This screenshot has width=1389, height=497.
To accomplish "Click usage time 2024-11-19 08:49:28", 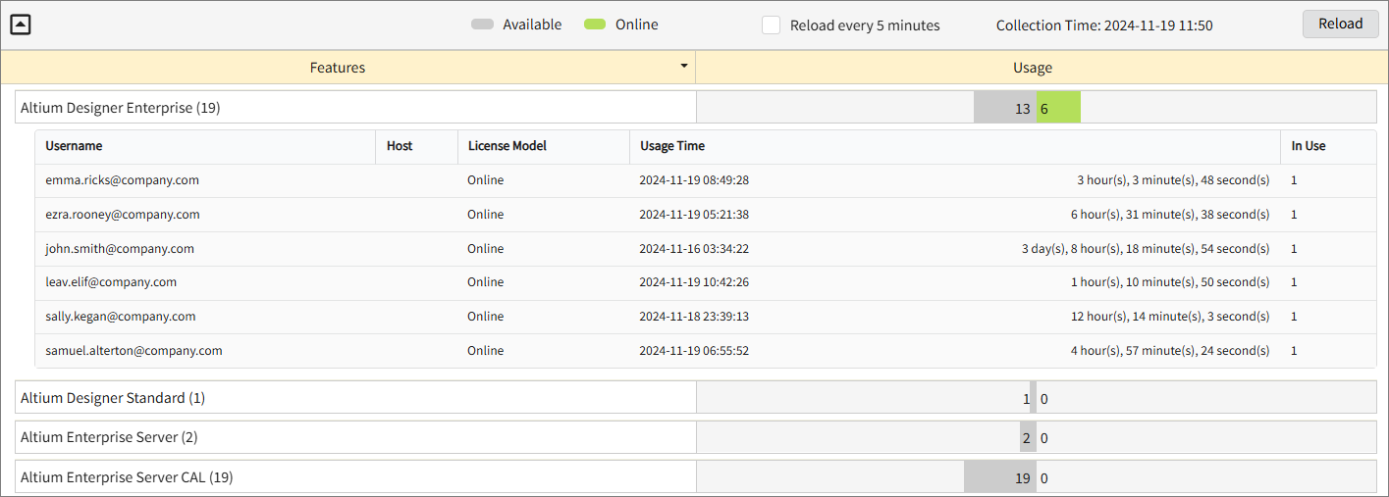I will pyautogui.click(x=694, y=180).
